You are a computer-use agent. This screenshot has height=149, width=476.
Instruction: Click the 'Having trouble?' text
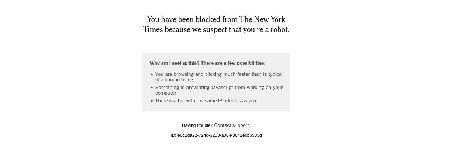click(x=197, y=125)
